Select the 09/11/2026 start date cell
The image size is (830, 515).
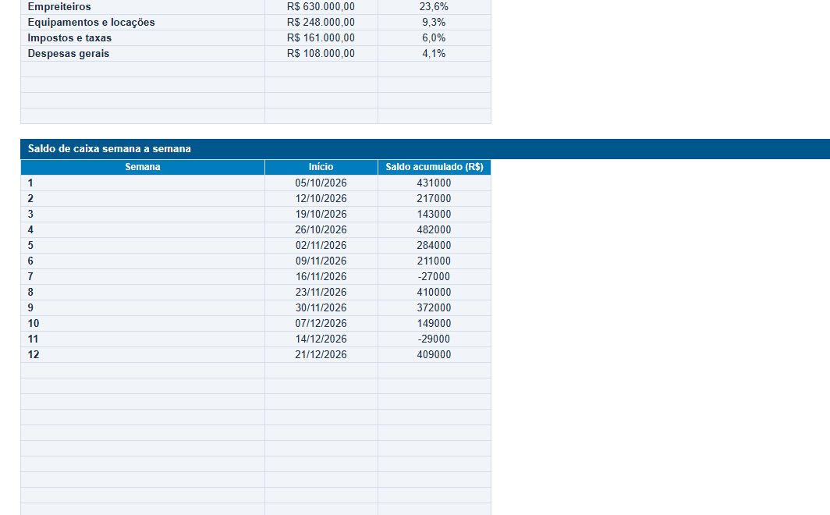pyautogui.click(x=321, y=261)
